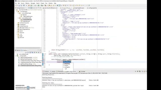Click Remove All Terminated Launches in Console
The height and width of the screenshot is (90, 161).
tap(140, 71)
